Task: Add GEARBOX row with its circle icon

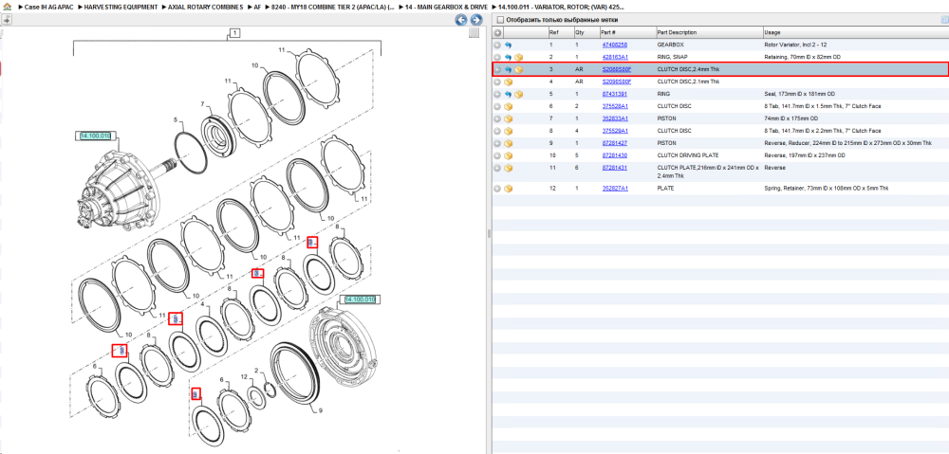Action: pyautogui.click(x=497, y=45)
